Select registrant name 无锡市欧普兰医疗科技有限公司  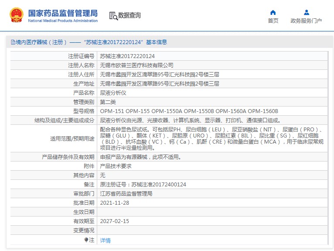(136, 65)
